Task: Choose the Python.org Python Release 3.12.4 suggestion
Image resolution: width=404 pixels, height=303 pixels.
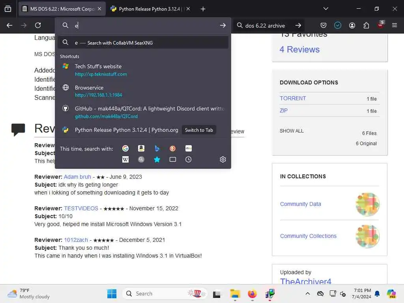Action: tap(127, 130)
